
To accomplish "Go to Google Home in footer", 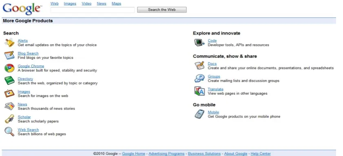I will [x=133, y=154].
